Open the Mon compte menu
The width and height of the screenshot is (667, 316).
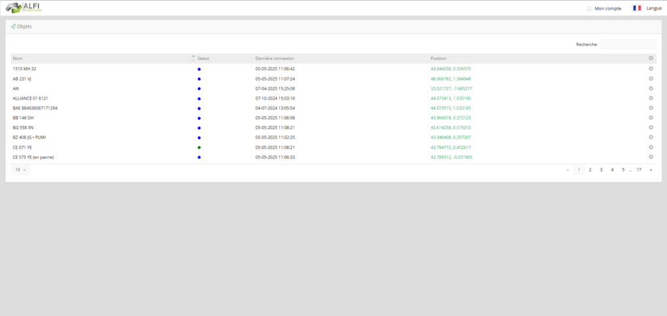click(608, 8)
